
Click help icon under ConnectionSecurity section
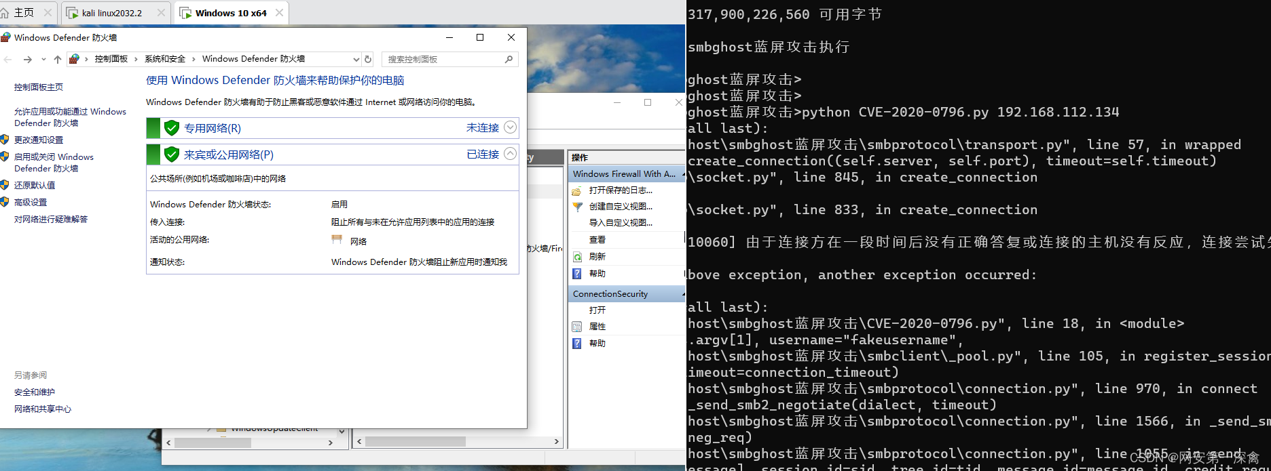[x=577, y=344]
